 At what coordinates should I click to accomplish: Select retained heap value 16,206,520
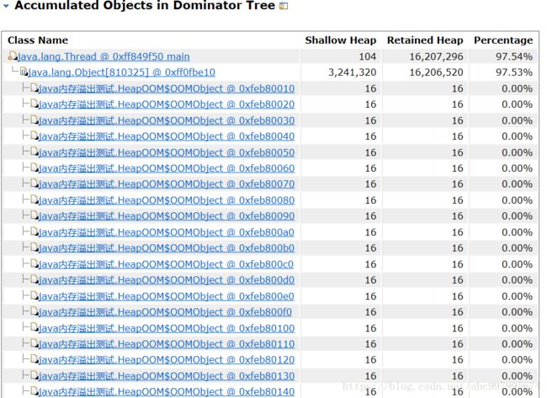pyautogui.click(x=437, y=72)
